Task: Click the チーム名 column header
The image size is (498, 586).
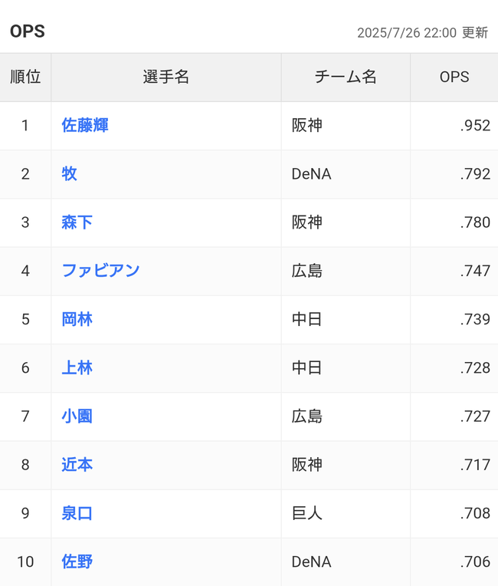Action: point(346,77)
